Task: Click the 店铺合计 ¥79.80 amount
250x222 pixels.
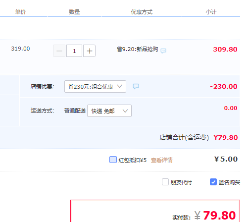Action: pyautogui.click(x=226, y=137)
